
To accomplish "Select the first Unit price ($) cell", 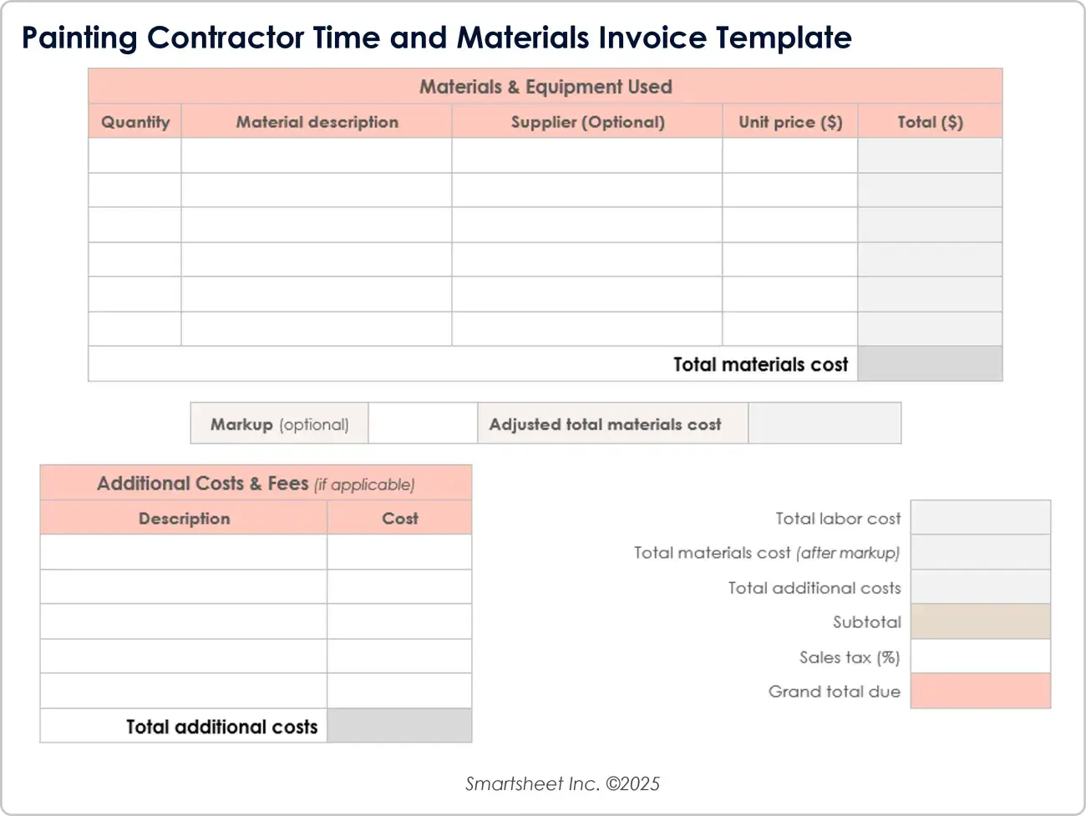I will (x=790, y=155).
